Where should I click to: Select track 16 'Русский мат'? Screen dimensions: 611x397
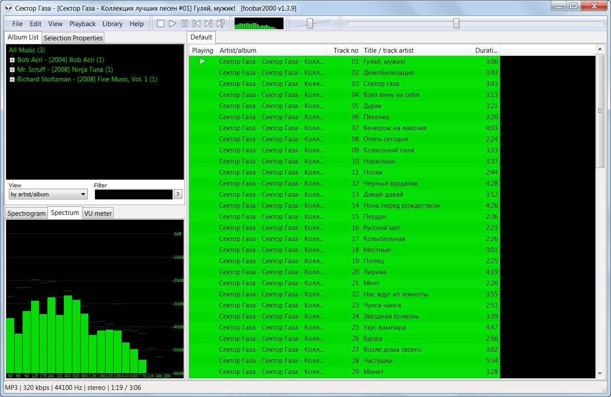tap(344, 228)
